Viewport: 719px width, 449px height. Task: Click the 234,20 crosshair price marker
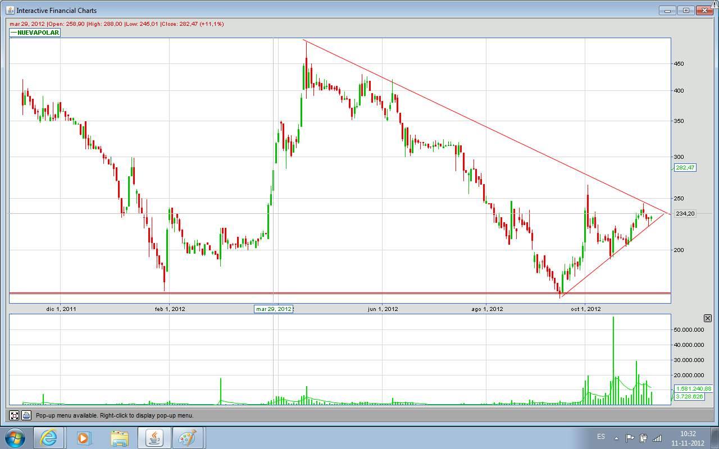[684, 214]
